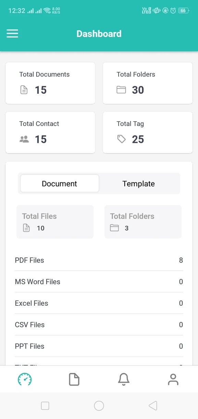
Task: Select the Document tab
Action: 59,183
